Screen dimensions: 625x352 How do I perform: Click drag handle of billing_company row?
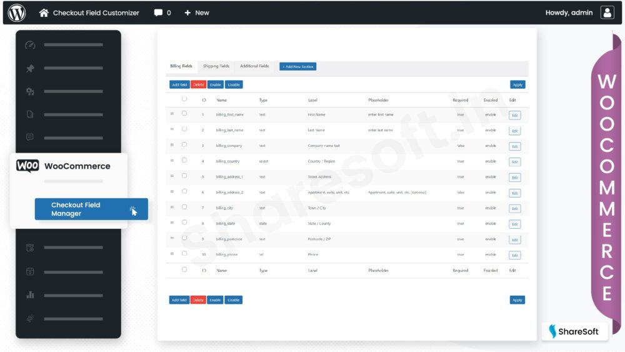172,145
